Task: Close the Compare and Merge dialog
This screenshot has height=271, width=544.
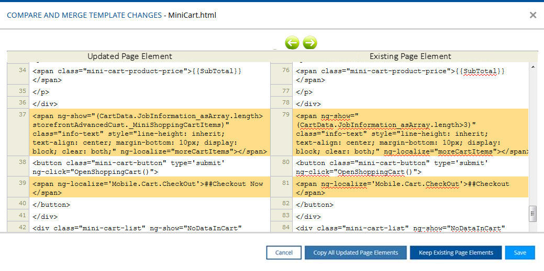Action: [x=532, y=15]
